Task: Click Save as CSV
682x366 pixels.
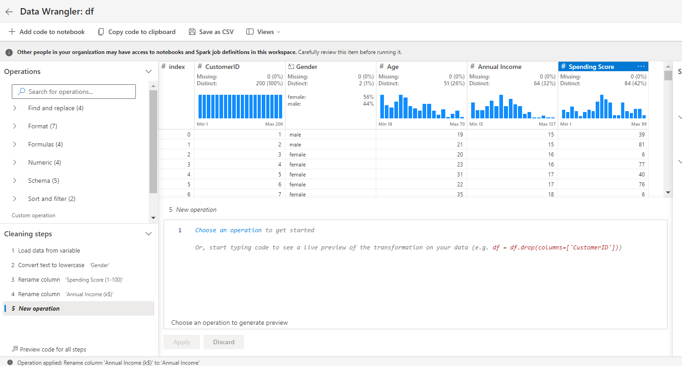Action: 211,32
